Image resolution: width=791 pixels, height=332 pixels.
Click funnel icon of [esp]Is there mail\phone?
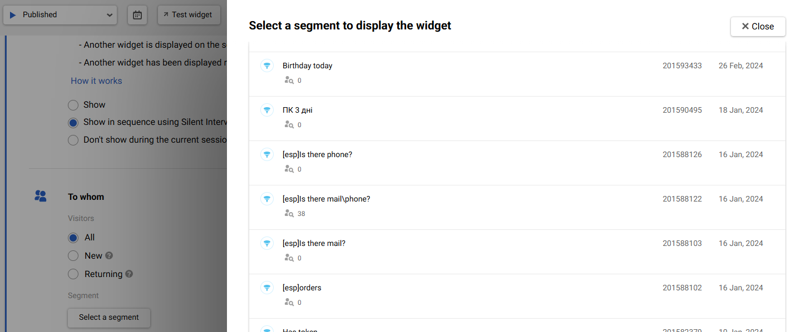pyautogui.click(x=267, y=199)
